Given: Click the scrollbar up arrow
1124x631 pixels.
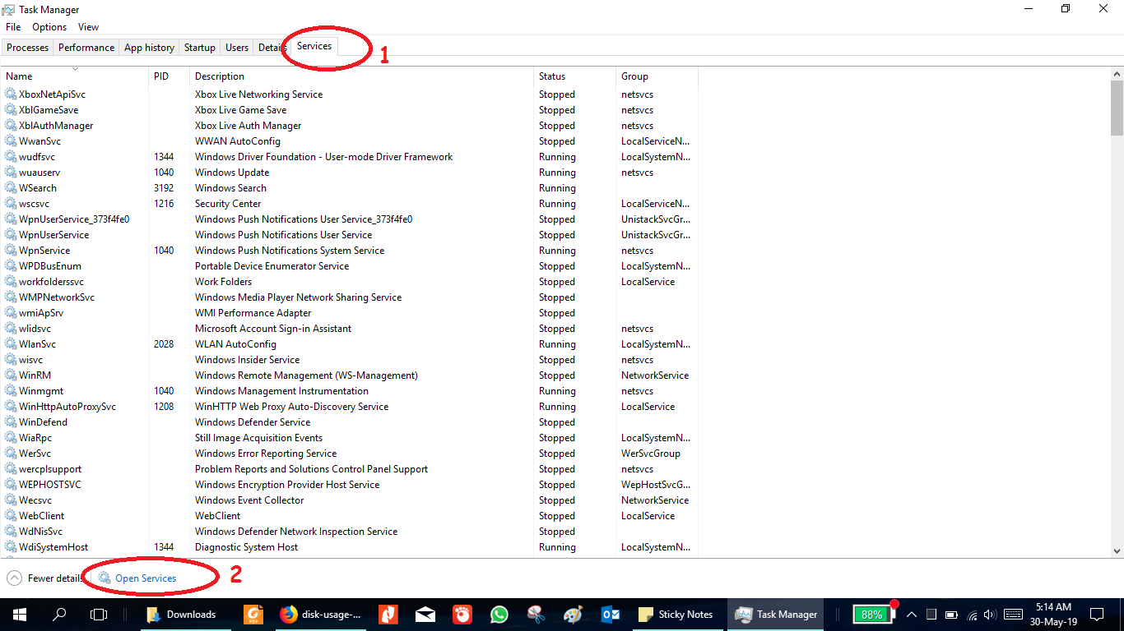Looking at the screenshot, I should [1117, 74].
